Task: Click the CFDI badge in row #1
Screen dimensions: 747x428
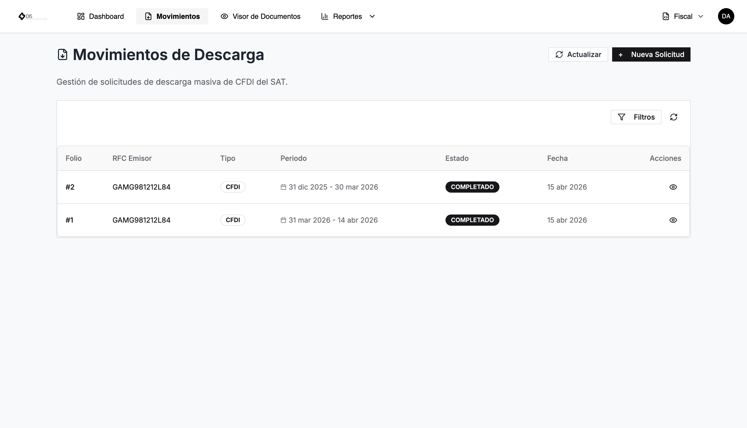Action: tap(233, 220)
